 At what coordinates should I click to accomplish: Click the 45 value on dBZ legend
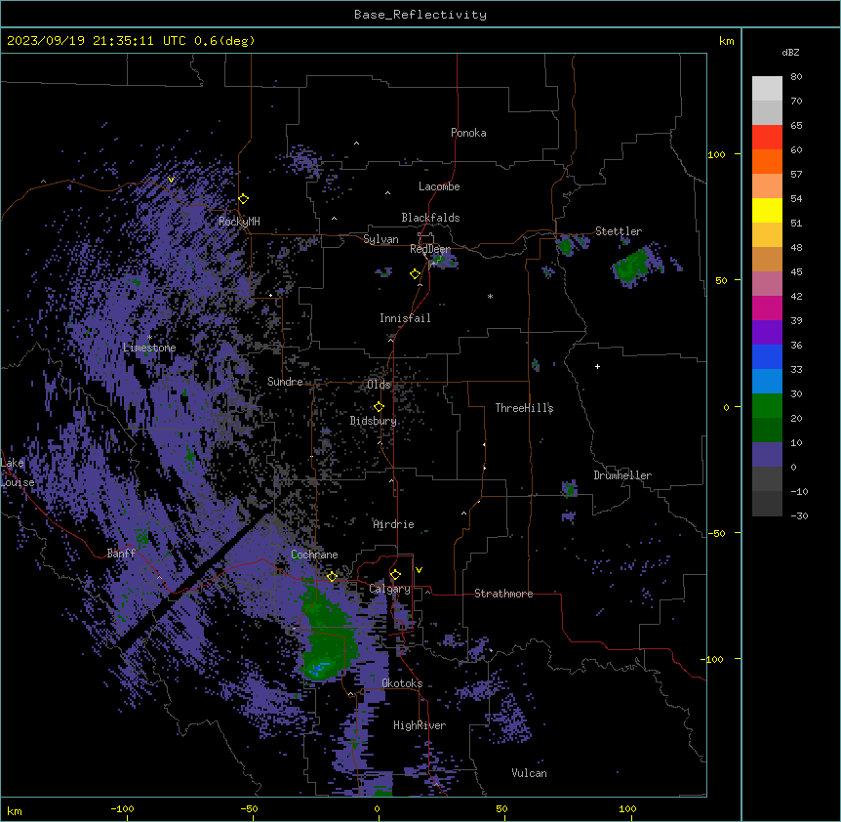coord(796,272)
